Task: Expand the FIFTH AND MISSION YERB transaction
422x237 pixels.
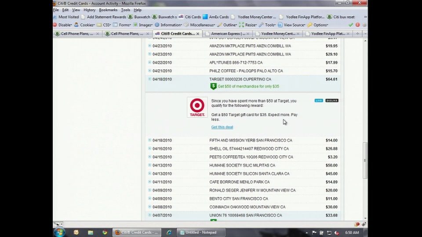Action: [149, 140]
